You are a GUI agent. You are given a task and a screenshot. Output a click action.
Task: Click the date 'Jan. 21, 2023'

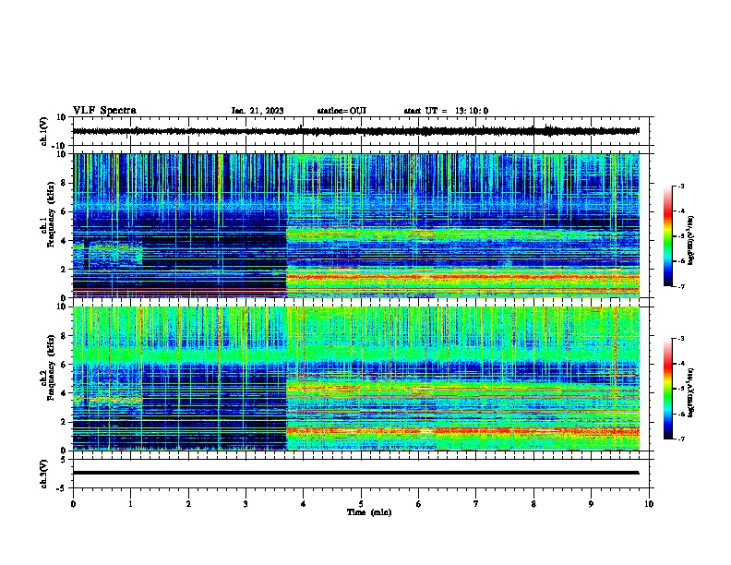click(x=258, y=111)
